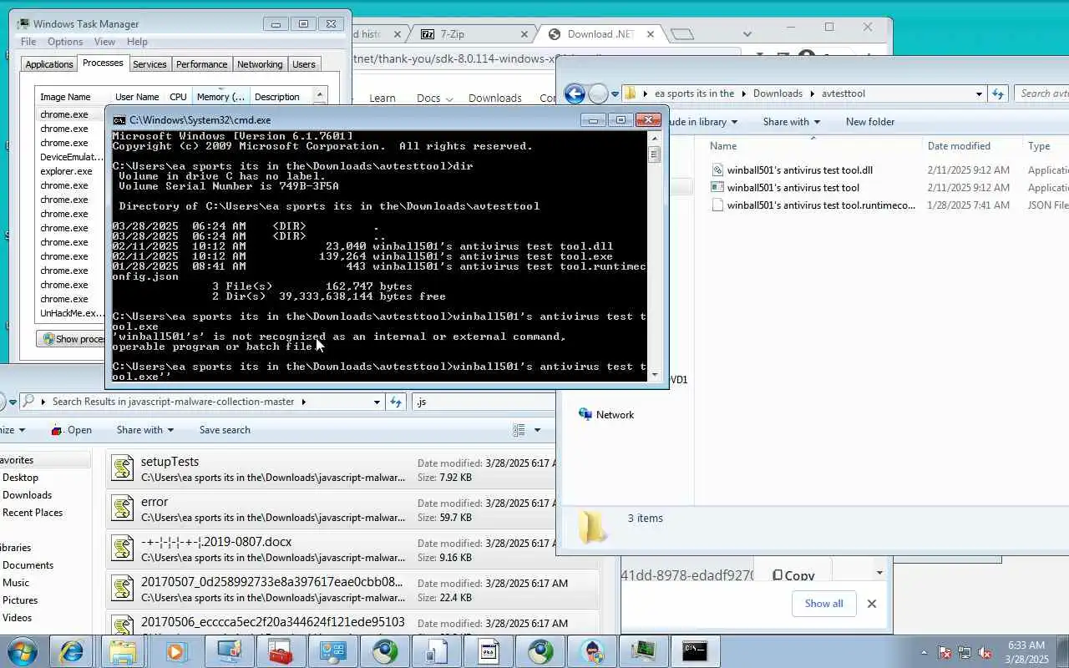The width and height of the screenshot is (1069, 668).
Task: Click the antivirus test tool application icon
Action: [x=717, y=188]
